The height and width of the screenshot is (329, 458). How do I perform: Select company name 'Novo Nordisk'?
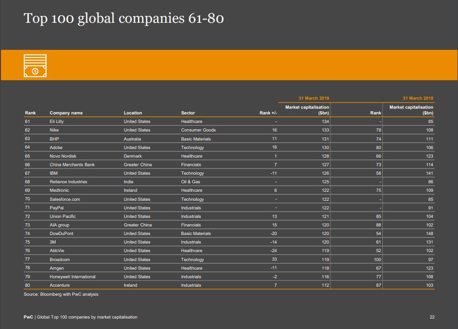[x=63, y=156]
